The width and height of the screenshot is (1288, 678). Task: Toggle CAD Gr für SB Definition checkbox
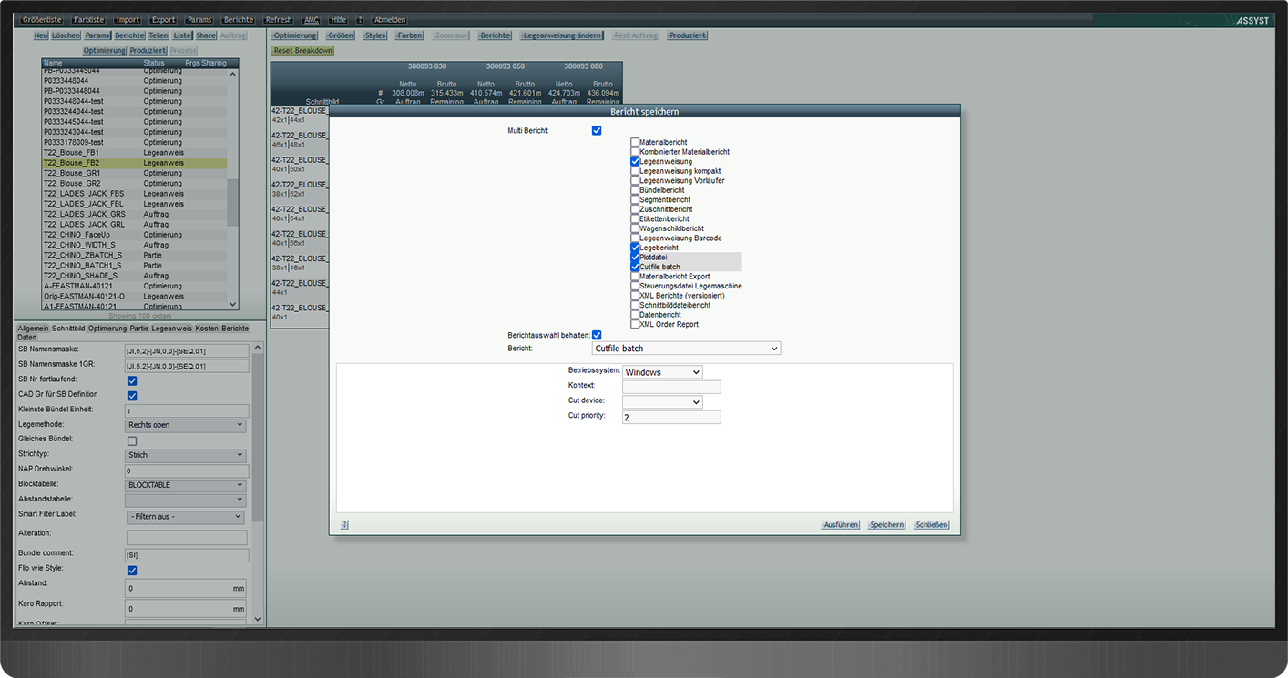pyautogui.click(x=132, y=396)
